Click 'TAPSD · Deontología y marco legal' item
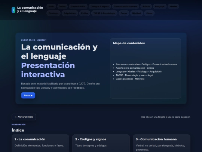This screenshot has height=152, width=202. [134, 75]
